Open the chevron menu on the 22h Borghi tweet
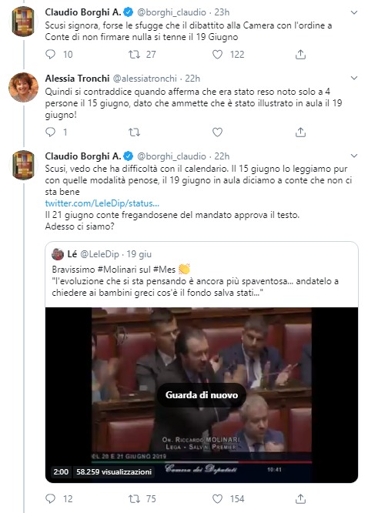The image size is (368, 513). click(354, 156)
